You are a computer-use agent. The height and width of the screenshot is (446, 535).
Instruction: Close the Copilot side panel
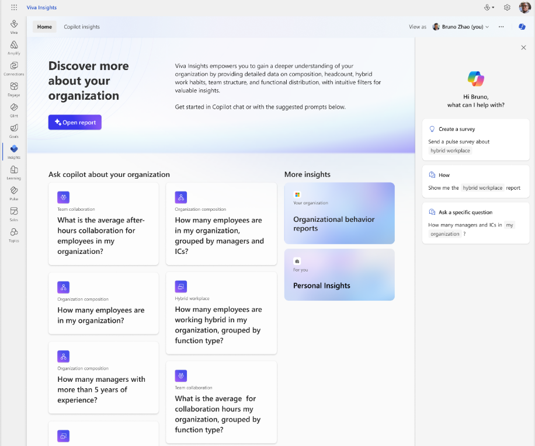[523, 47]
